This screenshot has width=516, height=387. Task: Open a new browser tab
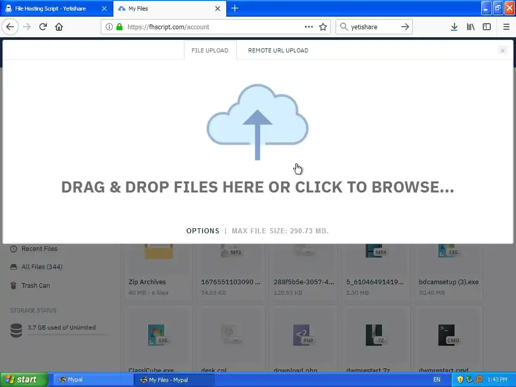pyautogui.click(x=235, y=8)
